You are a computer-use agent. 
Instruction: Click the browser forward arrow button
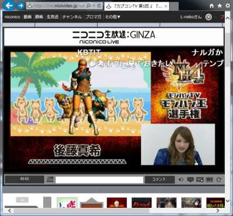tap(21, 6)
